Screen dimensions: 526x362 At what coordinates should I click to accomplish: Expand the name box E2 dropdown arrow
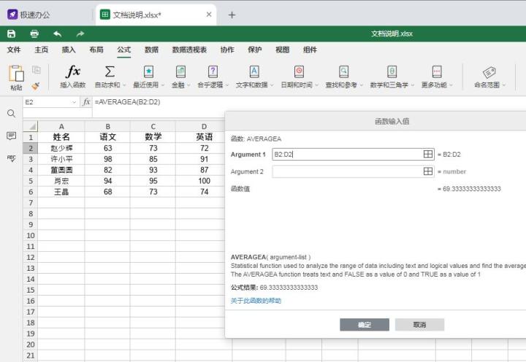[74, 102]
